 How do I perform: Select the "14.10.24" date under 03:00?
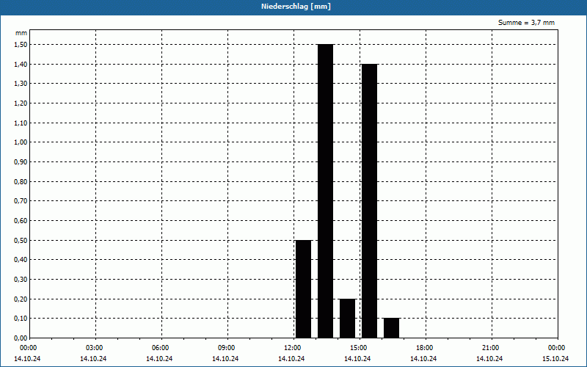(93, 359)
